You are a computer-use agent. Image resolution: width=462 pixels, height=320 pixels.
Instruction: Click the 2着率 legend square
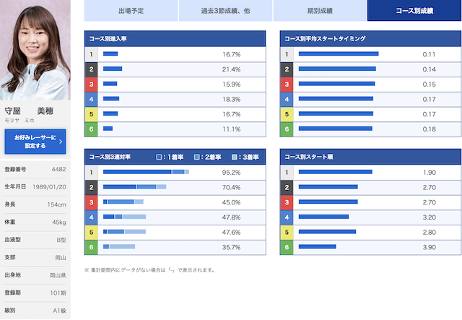(x=197, y=157)
